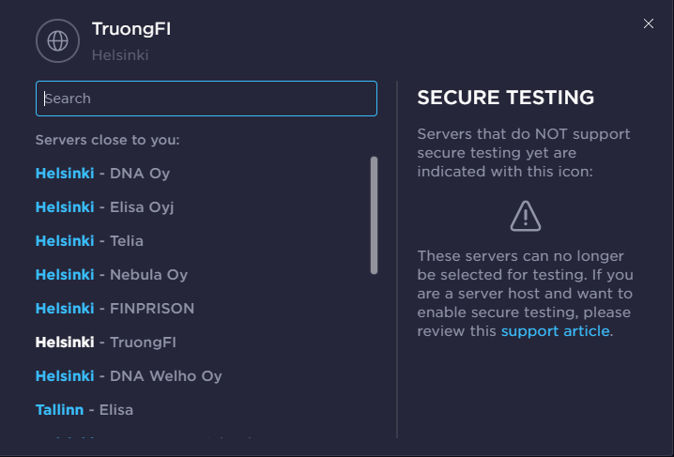This screenshot has width=674, height=457.
Task: Select Helsinki - DNA Oy server
Action: click(102, 174)
